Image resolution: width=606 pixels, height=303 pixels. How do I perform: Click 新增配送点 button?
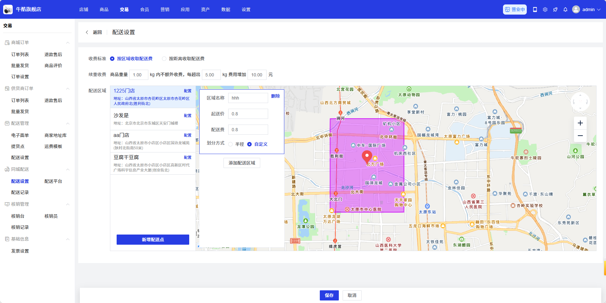point(153,240)
